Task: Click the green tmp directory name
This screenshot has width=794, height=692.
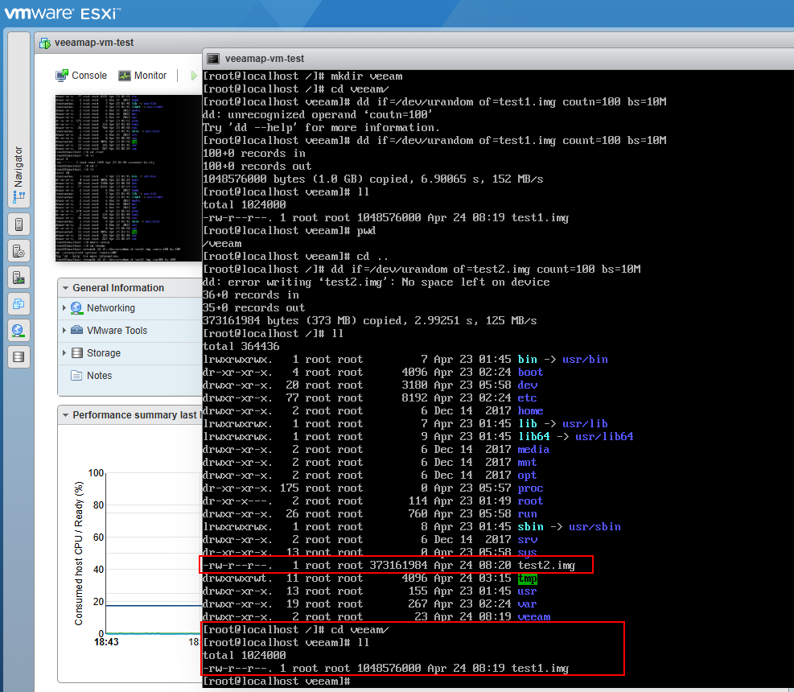Action: pos(527,579)
